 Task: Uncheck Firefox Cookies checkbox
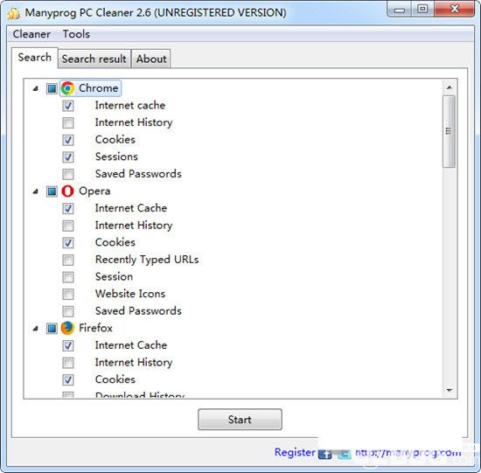[68, 380]
